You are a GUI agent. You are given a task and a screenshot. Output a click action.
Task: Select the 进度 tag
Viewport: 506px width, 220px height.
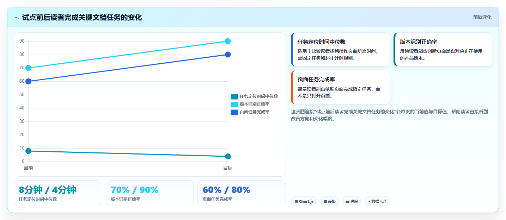coord(352,201)
